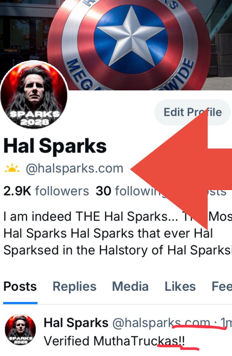This screenshot has height=356, width=232.
Task: Open the partially visible Feeds tab
Action: (222, 286)
